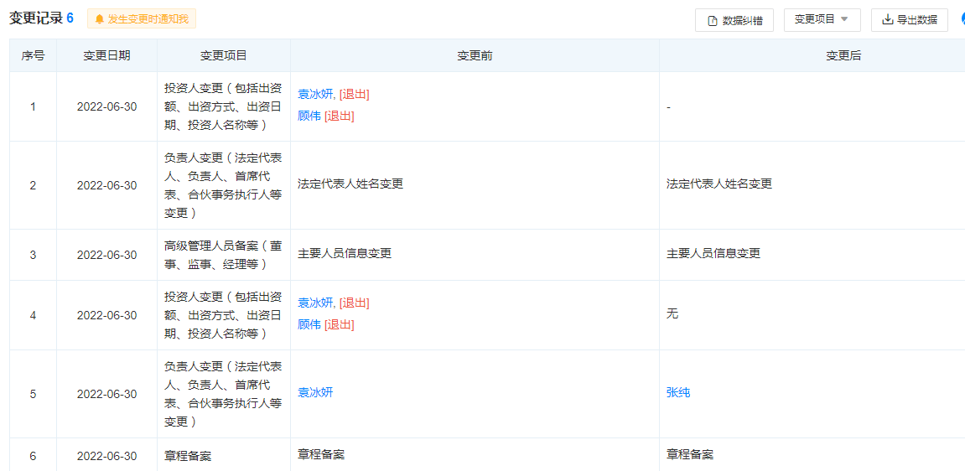Select 高级管理人员备案 cell in row 3
The width and height of the screenshot is (965, 471).
(x=223, y=255)
